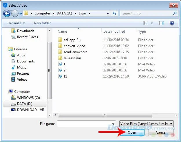This screenshot has height=142, width=181.
Task: Select the cai-app-3u folder icon
Action: coord(60,40)
